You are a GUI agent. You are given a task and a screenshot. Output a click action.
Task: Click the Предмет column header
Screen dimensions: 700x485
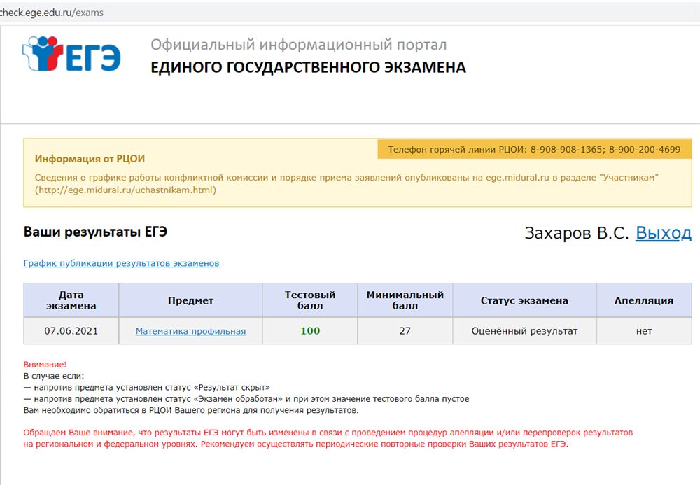190,300
